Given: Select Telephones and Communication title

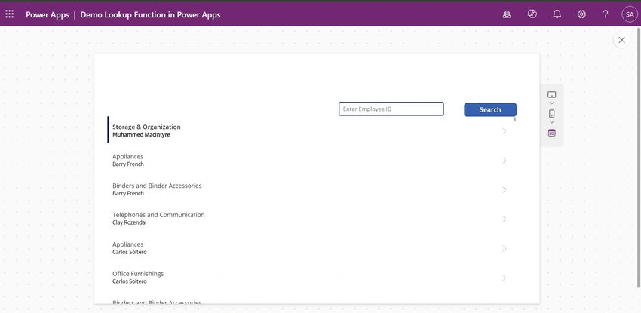Looking at the screenshot, I should (158, 215).
